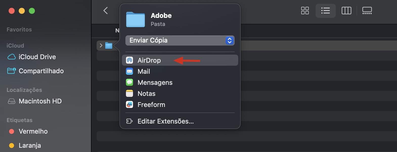Select Editar Extensões in the share sheet
The width and height of the screenshot is (397, 152).
coord(165,121)
